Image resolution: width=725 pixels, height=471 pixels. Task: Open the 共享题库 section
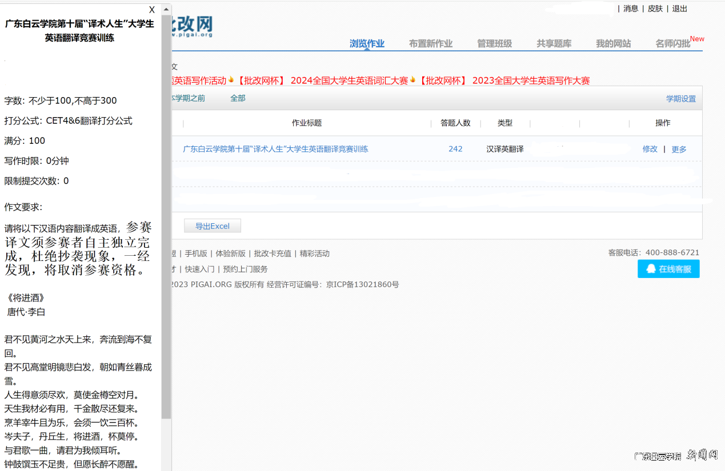point(553,43)
